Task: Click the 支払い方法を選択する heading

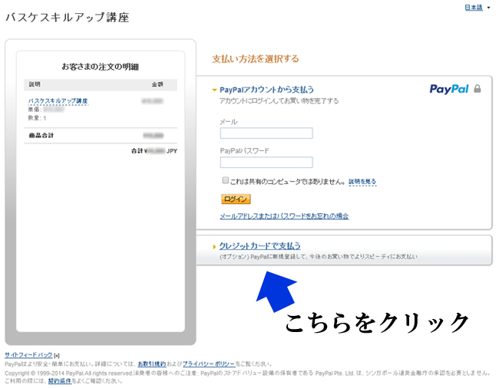Action: point(255,59)
